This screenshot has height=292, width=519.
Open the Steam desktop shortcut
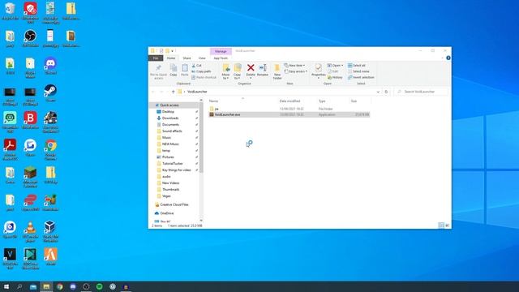click(50, 92)
